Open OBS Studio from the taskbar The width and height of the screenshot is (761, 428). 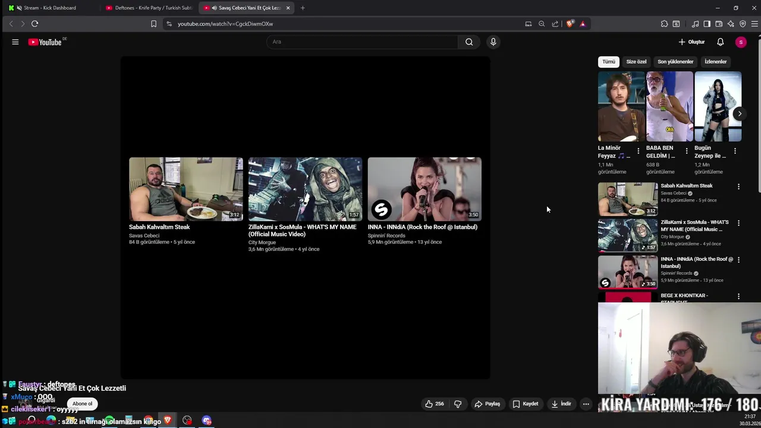click(x=187, y=420)
